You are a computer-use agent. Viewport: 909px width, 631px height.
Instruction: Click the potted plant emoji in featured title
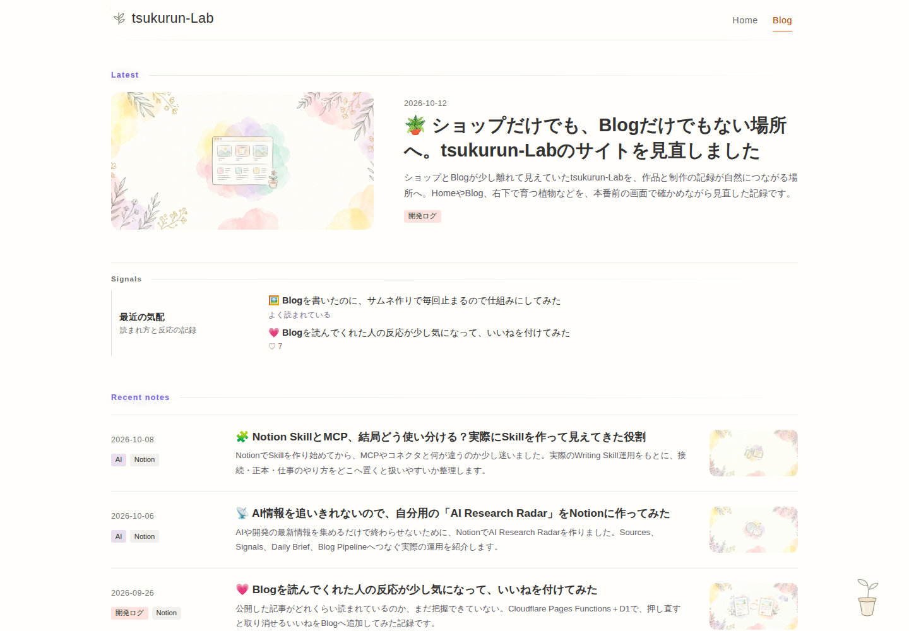415,125
